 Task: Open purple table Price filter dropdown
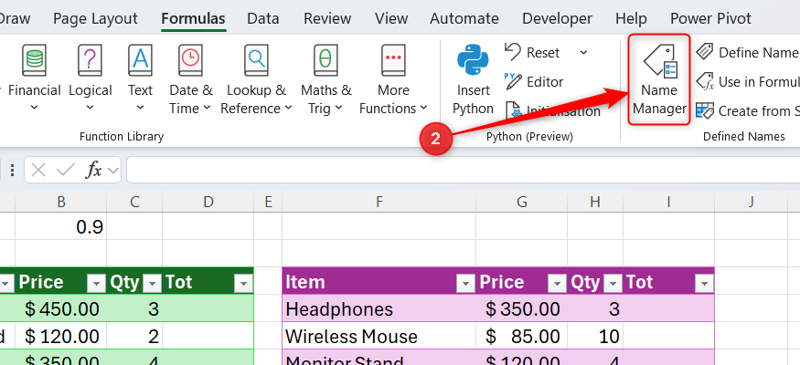coord(556,283)
